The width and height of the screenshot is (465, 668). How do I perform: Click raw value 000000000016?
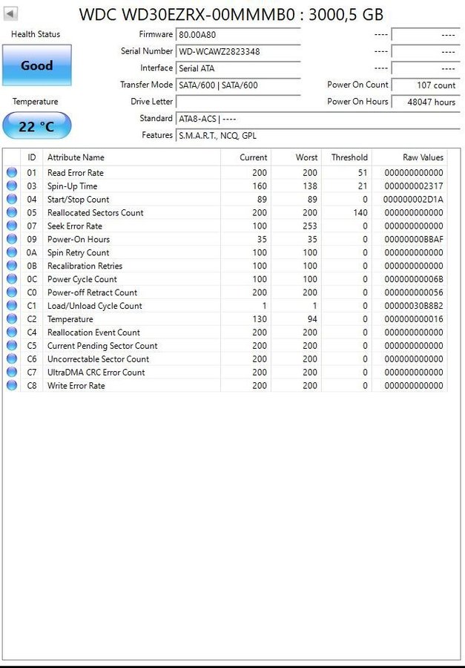(x=414, y=318)
